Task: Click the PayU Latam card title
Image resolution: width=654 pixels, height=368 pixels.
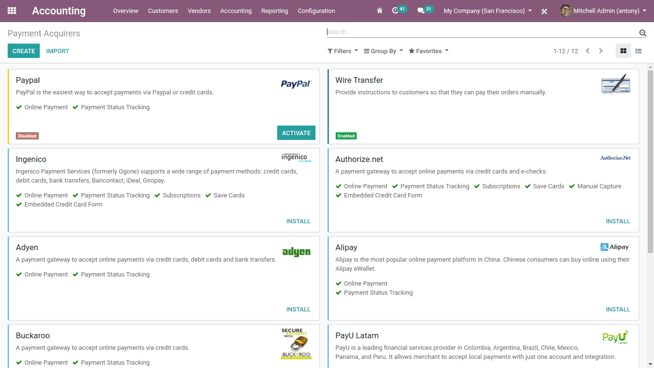Action: click(357, 335)
